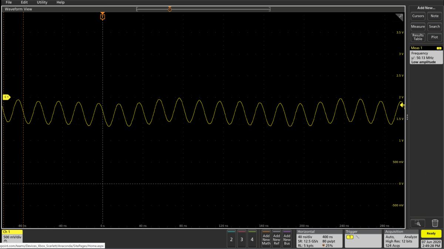444x249 pixels.
Task: Click the yellow trigger level arrow indicator
Action: [403, 106]
